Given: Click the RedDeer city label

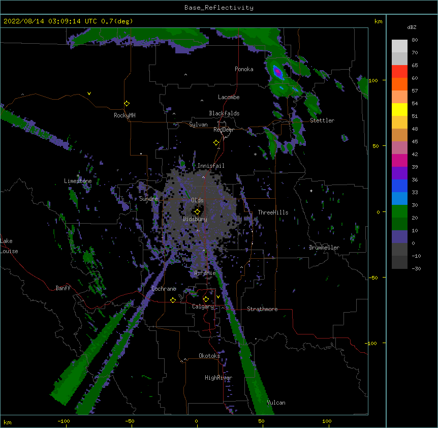Looking at the screenshot, I should (x=224, y=130).
